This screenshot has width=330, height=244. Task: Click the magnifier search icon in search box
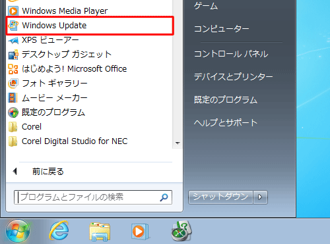coord(164,197)
